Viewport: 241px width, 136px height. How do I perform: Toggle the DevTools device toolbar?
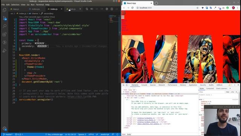point(127,85)
